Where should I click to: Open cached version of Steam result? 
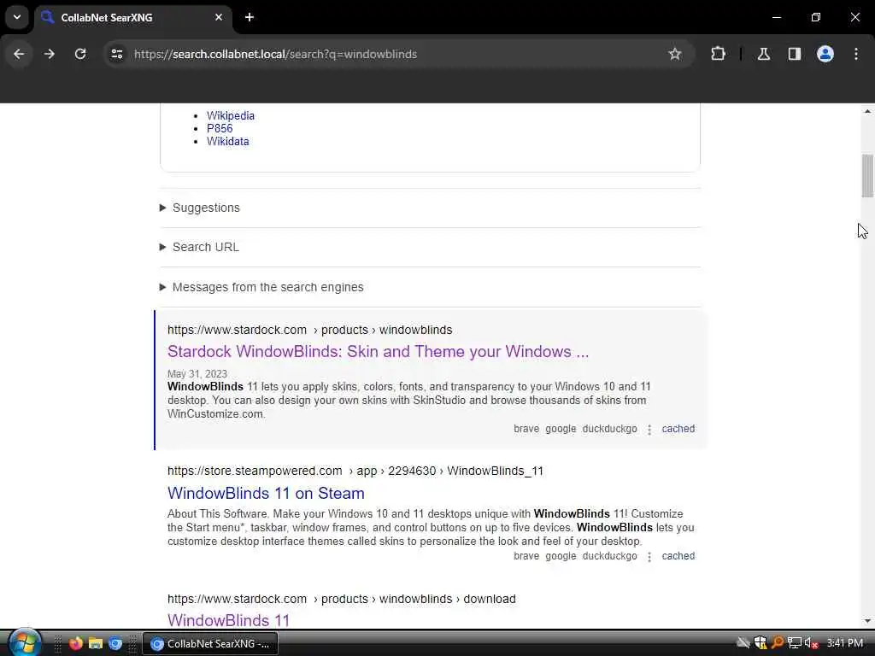click(678, 555)
